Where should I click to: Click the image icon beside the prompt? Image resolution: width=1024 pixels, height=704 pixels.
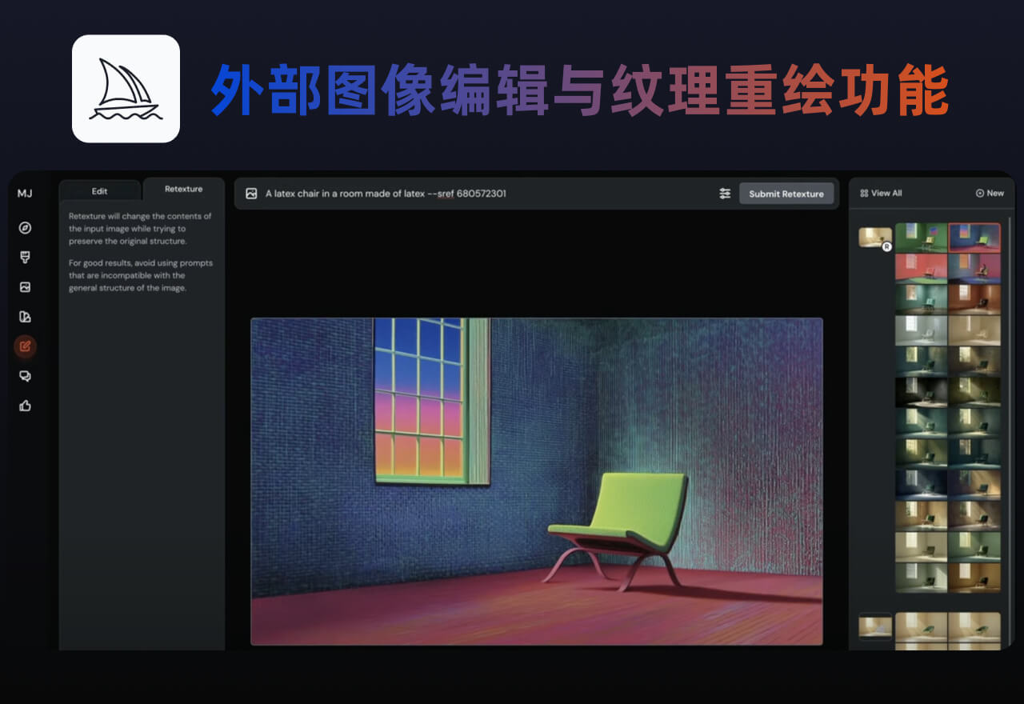[x=251, y=194]
